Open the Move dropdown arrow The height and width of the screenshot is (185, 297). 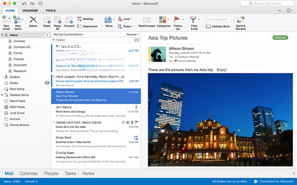tap(113, 19)
